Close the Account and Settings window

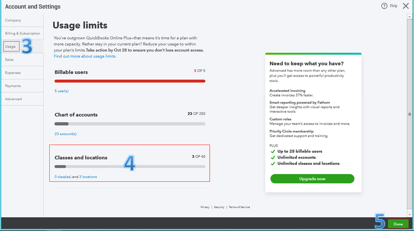[406, 6]
